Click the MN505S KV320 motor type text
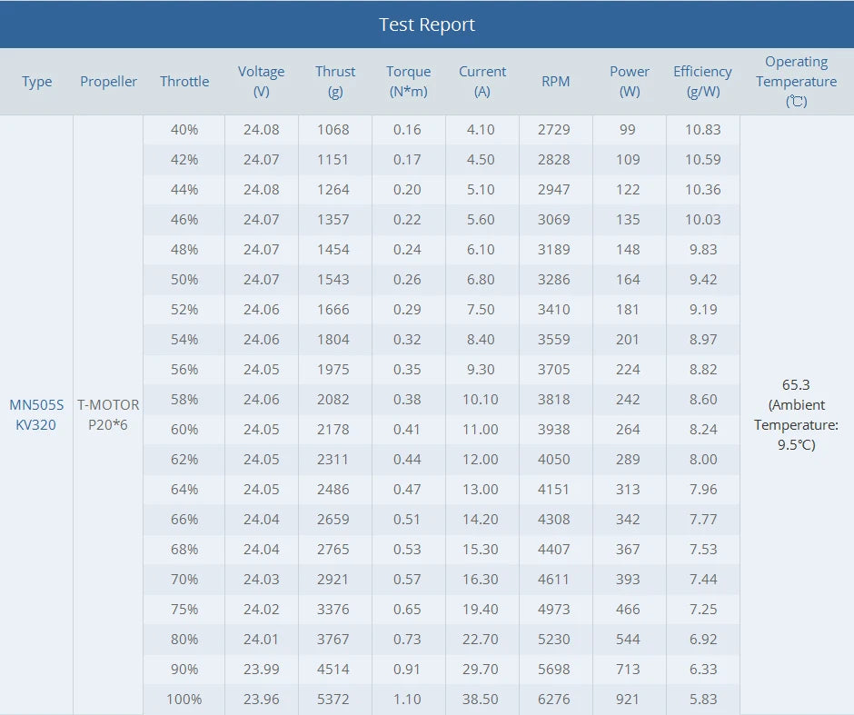The image size is (854, 715). (36, 415)
